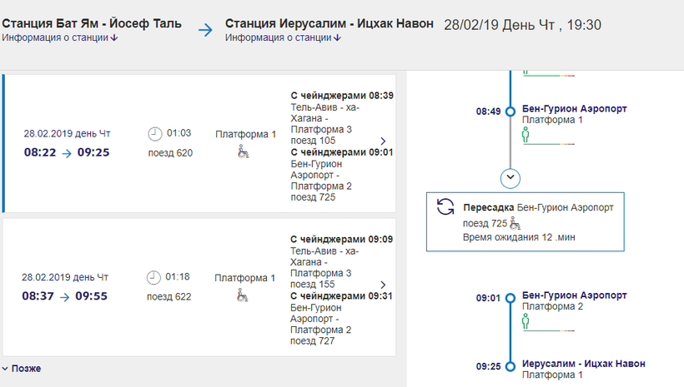Viewport: 684px width, 387px height.
Task: Click wheelchair icon next to поезд 725
Action: click(x=516, y=223)
